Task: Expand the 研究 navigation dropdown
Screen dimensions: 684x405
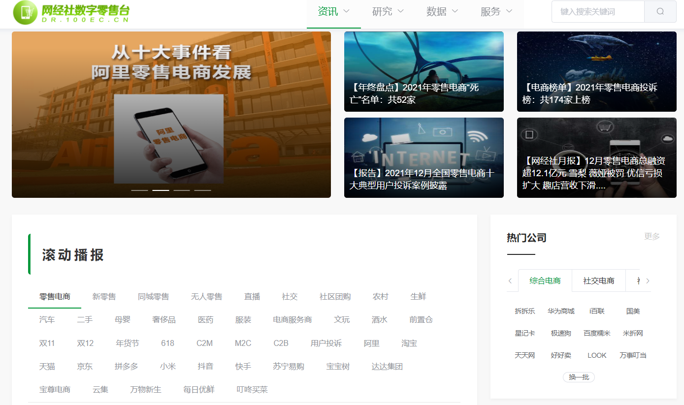Action: click(388, 12)
